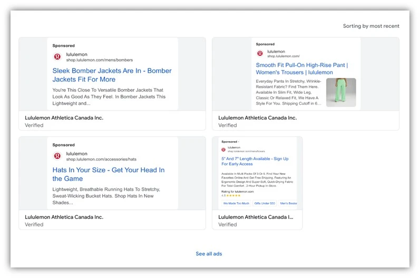Viewport: 420px width, 278px height.
Task: Click lululemon brand name in bomber ad
Action: tap(76, 54)
